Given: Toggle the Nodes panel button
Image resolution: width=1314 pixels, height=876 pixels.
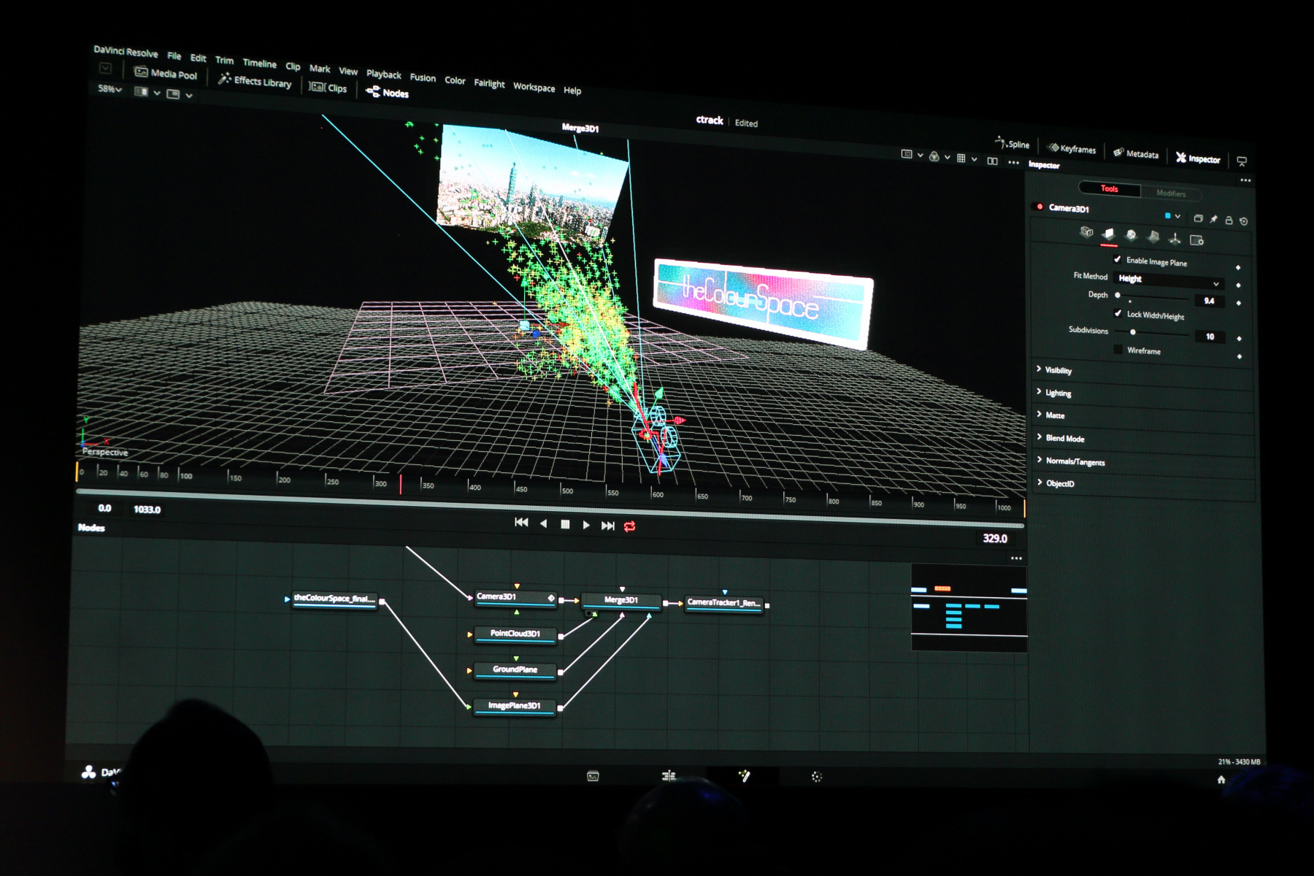Looking at the screenshot, I should pyautogui.click(x=387, y=92).
